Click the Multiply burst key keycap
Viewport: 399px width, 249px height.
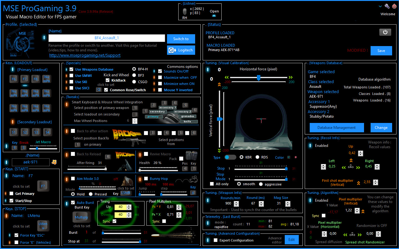[81, 217]
